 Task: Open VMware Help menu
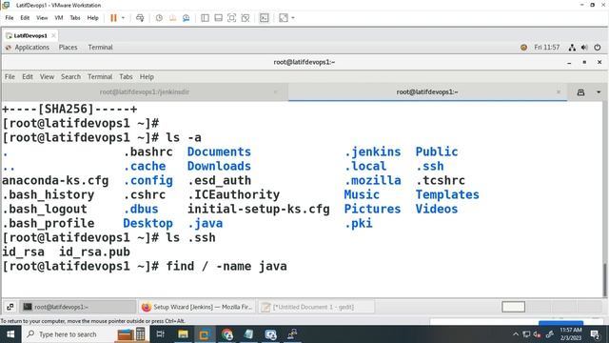[x=93, y=18]
